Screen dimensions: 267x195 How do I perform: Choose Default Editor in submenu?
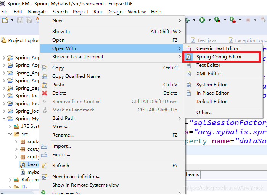pyautogui.click(x=223, y=102)
